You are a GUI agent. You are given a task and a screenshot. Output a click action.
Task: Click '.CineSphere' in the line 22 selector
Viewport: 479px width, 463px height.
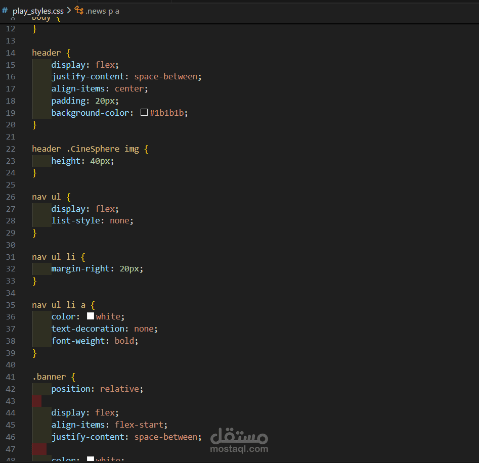(93, 149)
